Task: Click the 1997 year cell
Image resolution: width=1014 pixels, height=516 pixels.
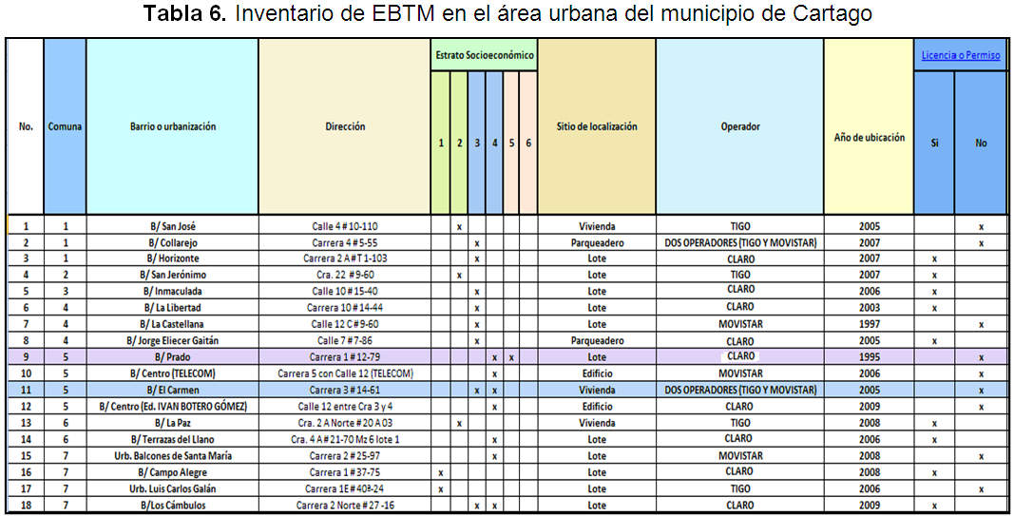Action: click(869, 325)
